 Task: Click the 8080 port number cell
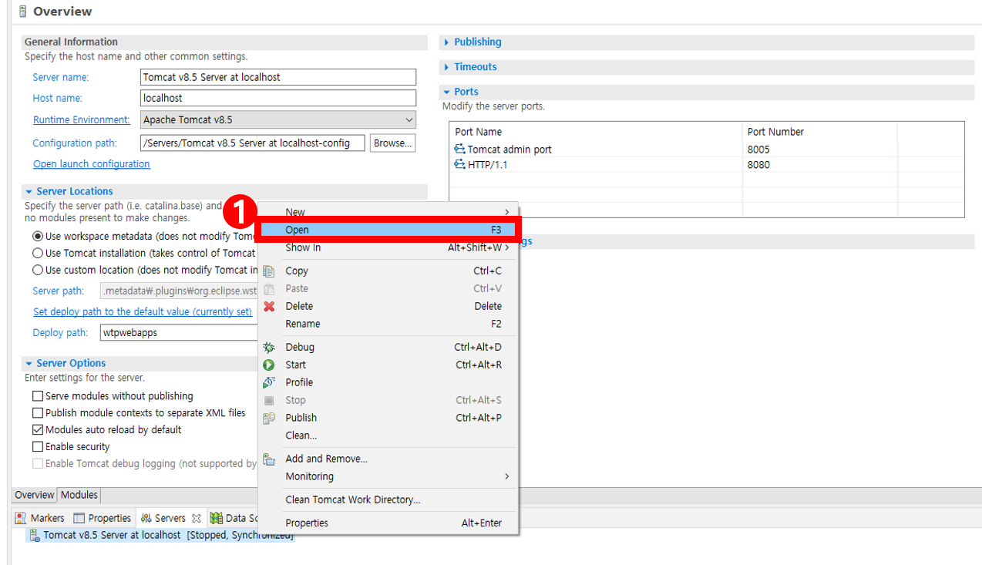pos(819,165)
